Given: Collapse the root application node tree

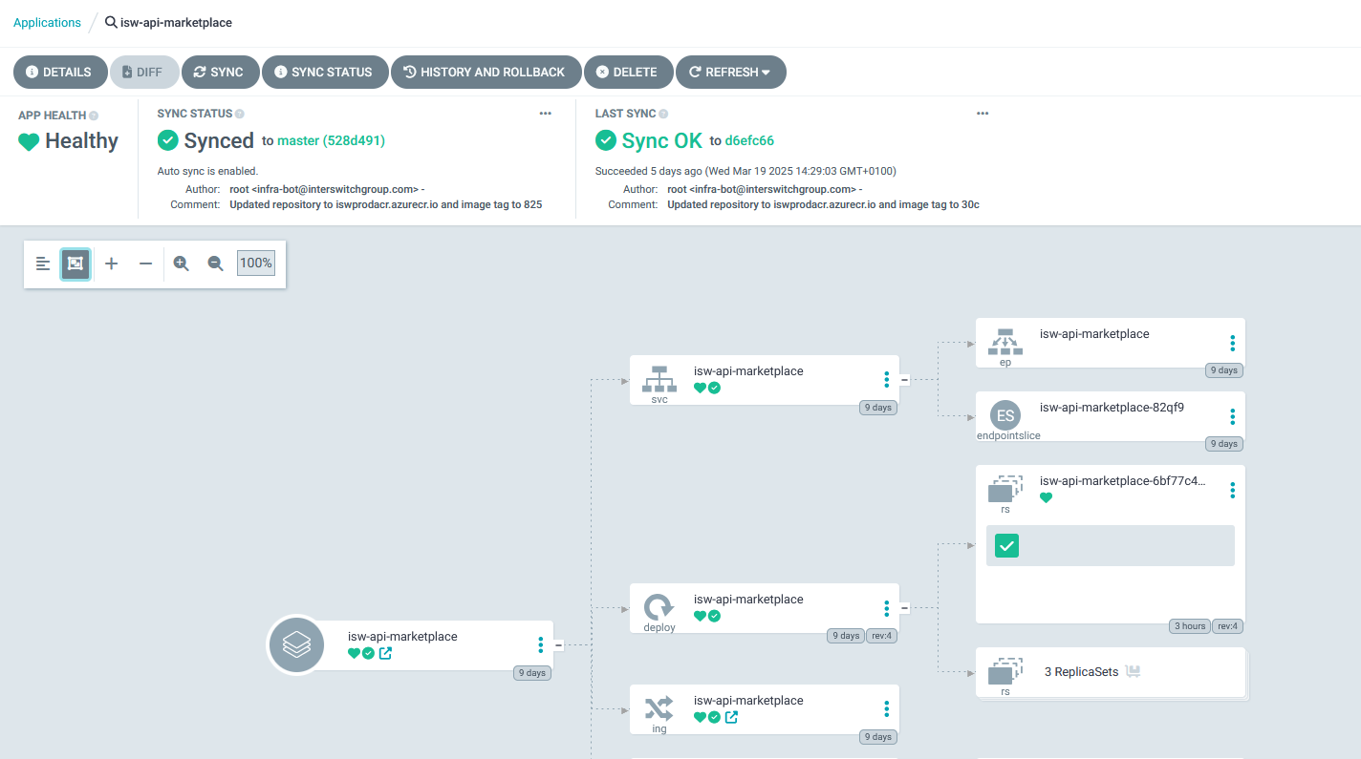Looking at the screenshot, I should [558, 644].
